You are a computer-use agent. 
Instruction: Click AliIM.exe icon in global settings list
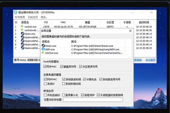tap(43, 49)
